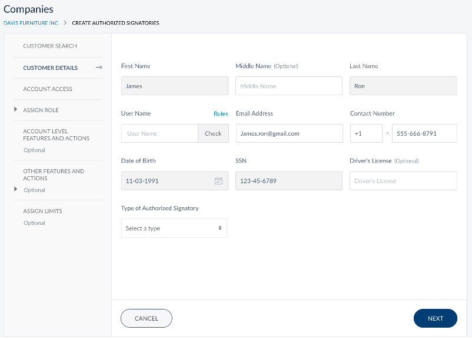
Task: Select the Driver's License field
Action: point(403,181)
